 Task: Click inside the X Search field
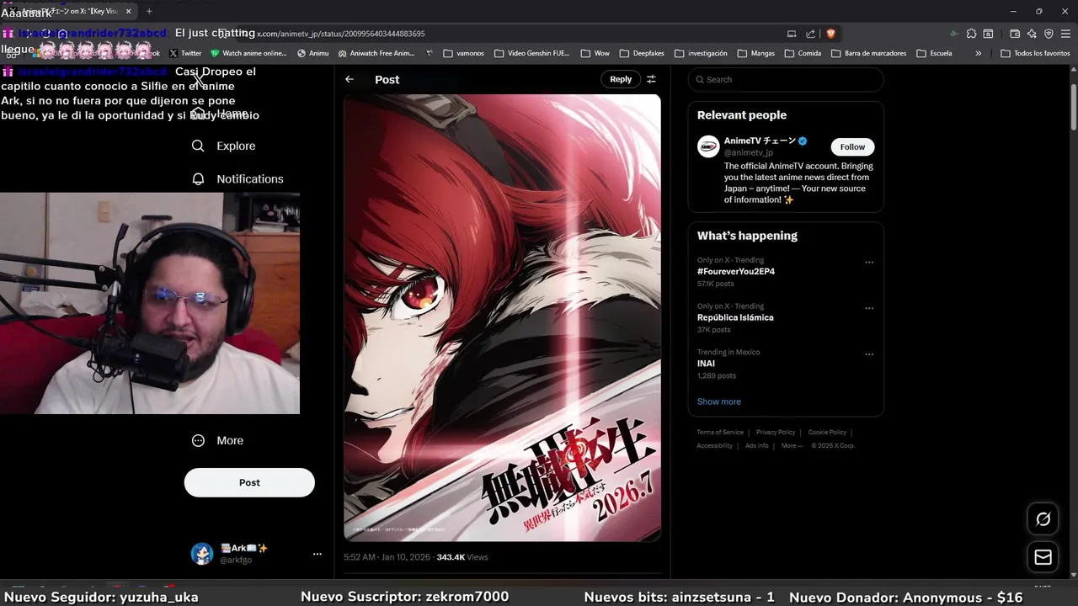tap(786, 79)
